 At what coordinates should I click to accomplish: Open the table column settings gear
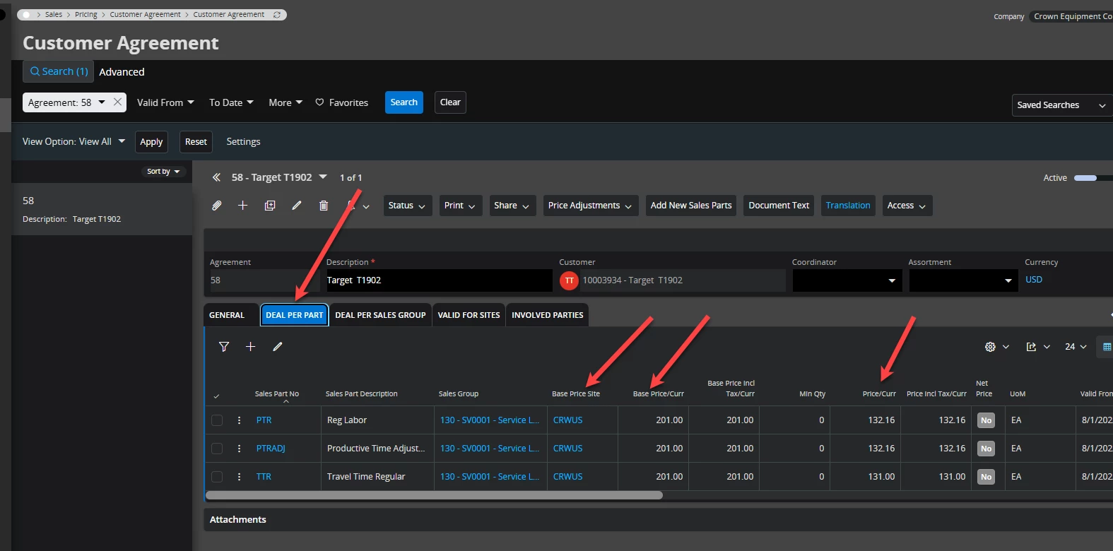click(x=990, y=347)
